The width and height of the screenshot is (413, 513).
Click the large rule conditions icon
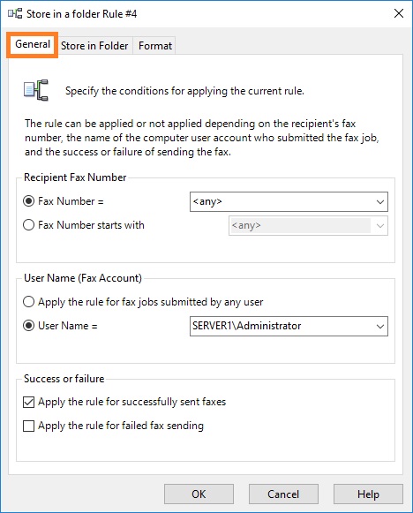click(36, 90)
